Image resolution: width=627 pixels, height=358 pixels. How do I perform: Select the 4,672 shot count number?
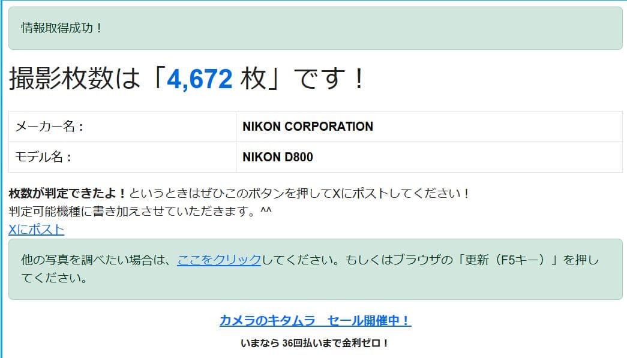click(x=200, y=79)
